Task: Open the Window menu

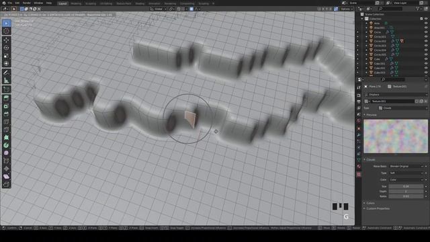Action: pyautogui.click(x=38, y=3)
